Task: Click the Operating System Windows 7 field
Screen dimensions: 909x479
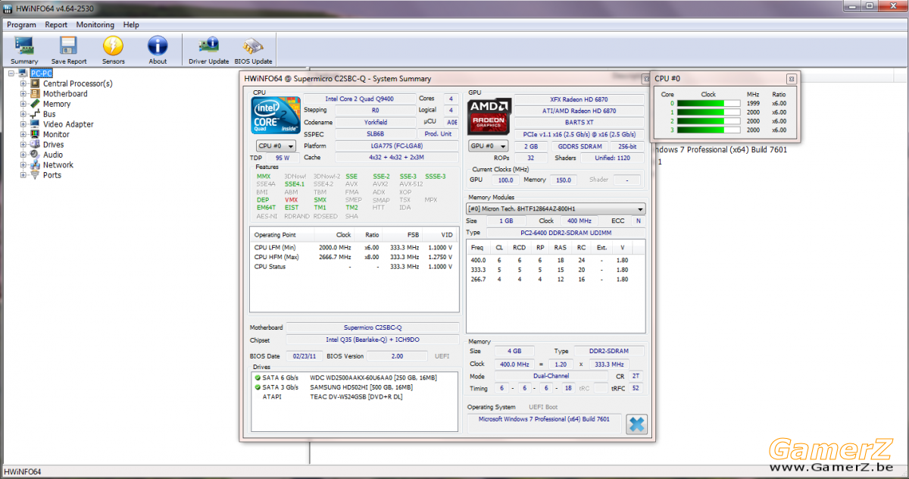Action: click(544, 420)
